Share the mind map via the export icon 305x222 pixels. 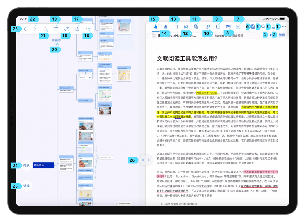pos(77,29)
